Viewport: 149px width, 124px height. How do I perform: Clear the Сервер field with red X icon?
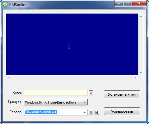[91, 112]
